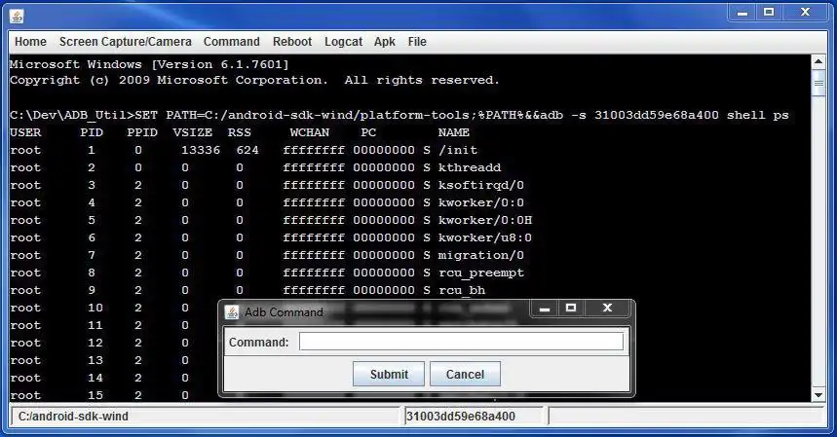This screenshot has height=437, width=837.
Task: Click the kworker/0:0 process name
Action: pos(481,203)
